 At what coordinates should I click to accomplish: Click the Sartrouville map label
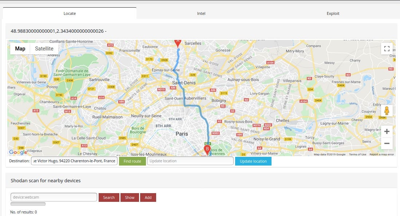(x=99, y=80)
